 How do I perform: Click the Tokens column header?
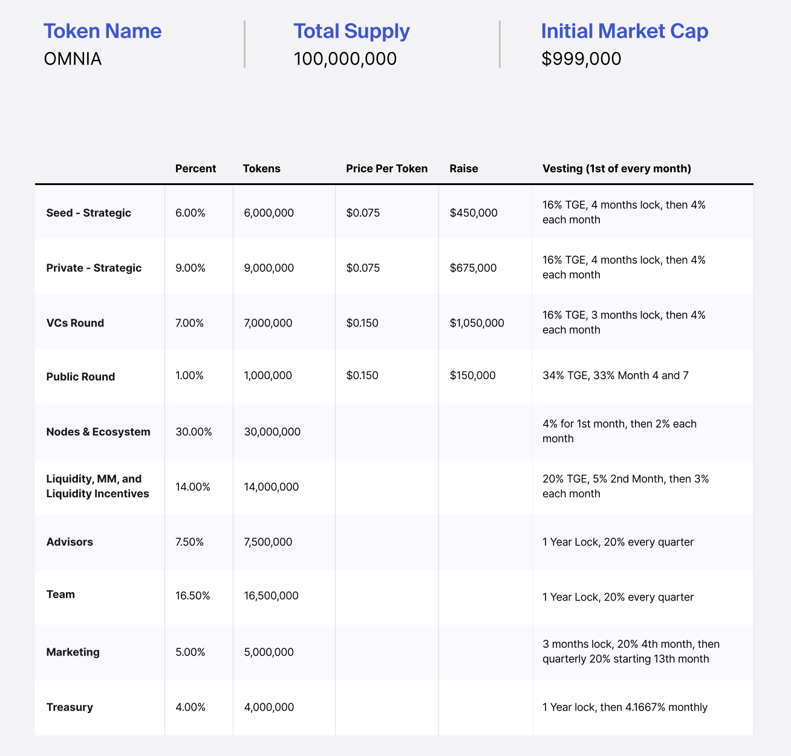tap(261, 168)
